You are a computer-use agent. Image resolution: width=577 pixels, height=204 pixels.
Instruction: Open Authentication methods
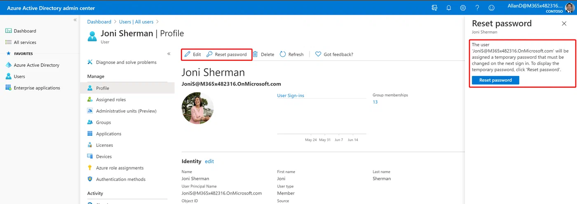click(x=116, y=179)
